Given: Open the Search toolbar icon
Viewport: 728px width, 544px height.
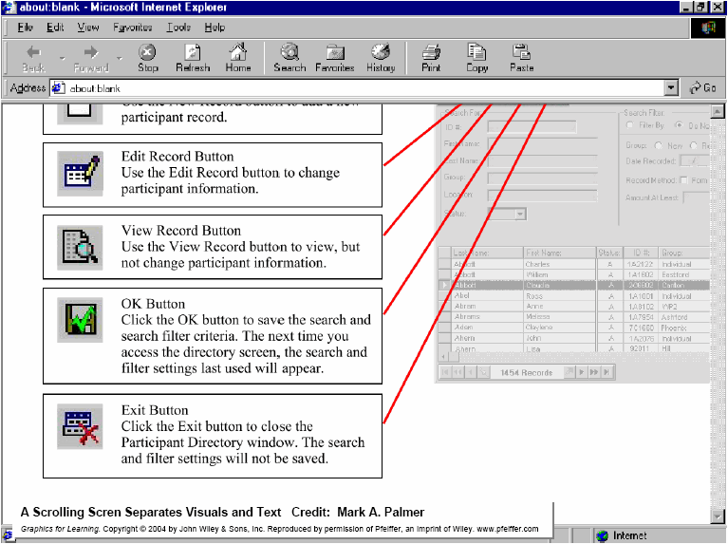Looking at the screenshot, I should [x=289, y=52].
